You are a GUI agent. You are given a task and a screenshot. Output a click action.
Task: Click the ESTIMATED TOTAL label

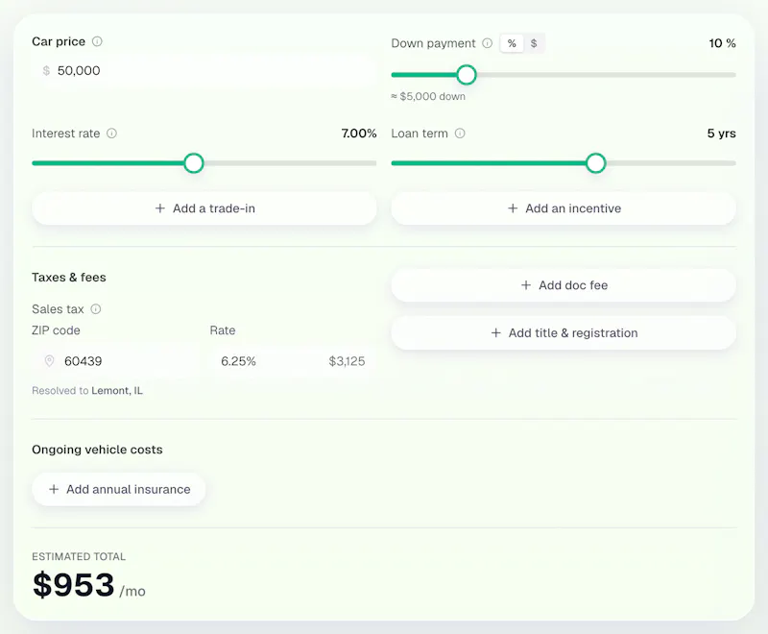(79, 556)
